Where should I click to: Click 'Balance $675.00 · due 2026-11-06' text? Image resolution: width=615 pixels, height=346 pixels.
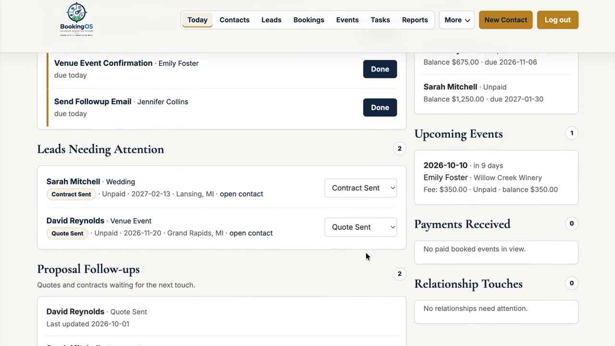(480, 62)
